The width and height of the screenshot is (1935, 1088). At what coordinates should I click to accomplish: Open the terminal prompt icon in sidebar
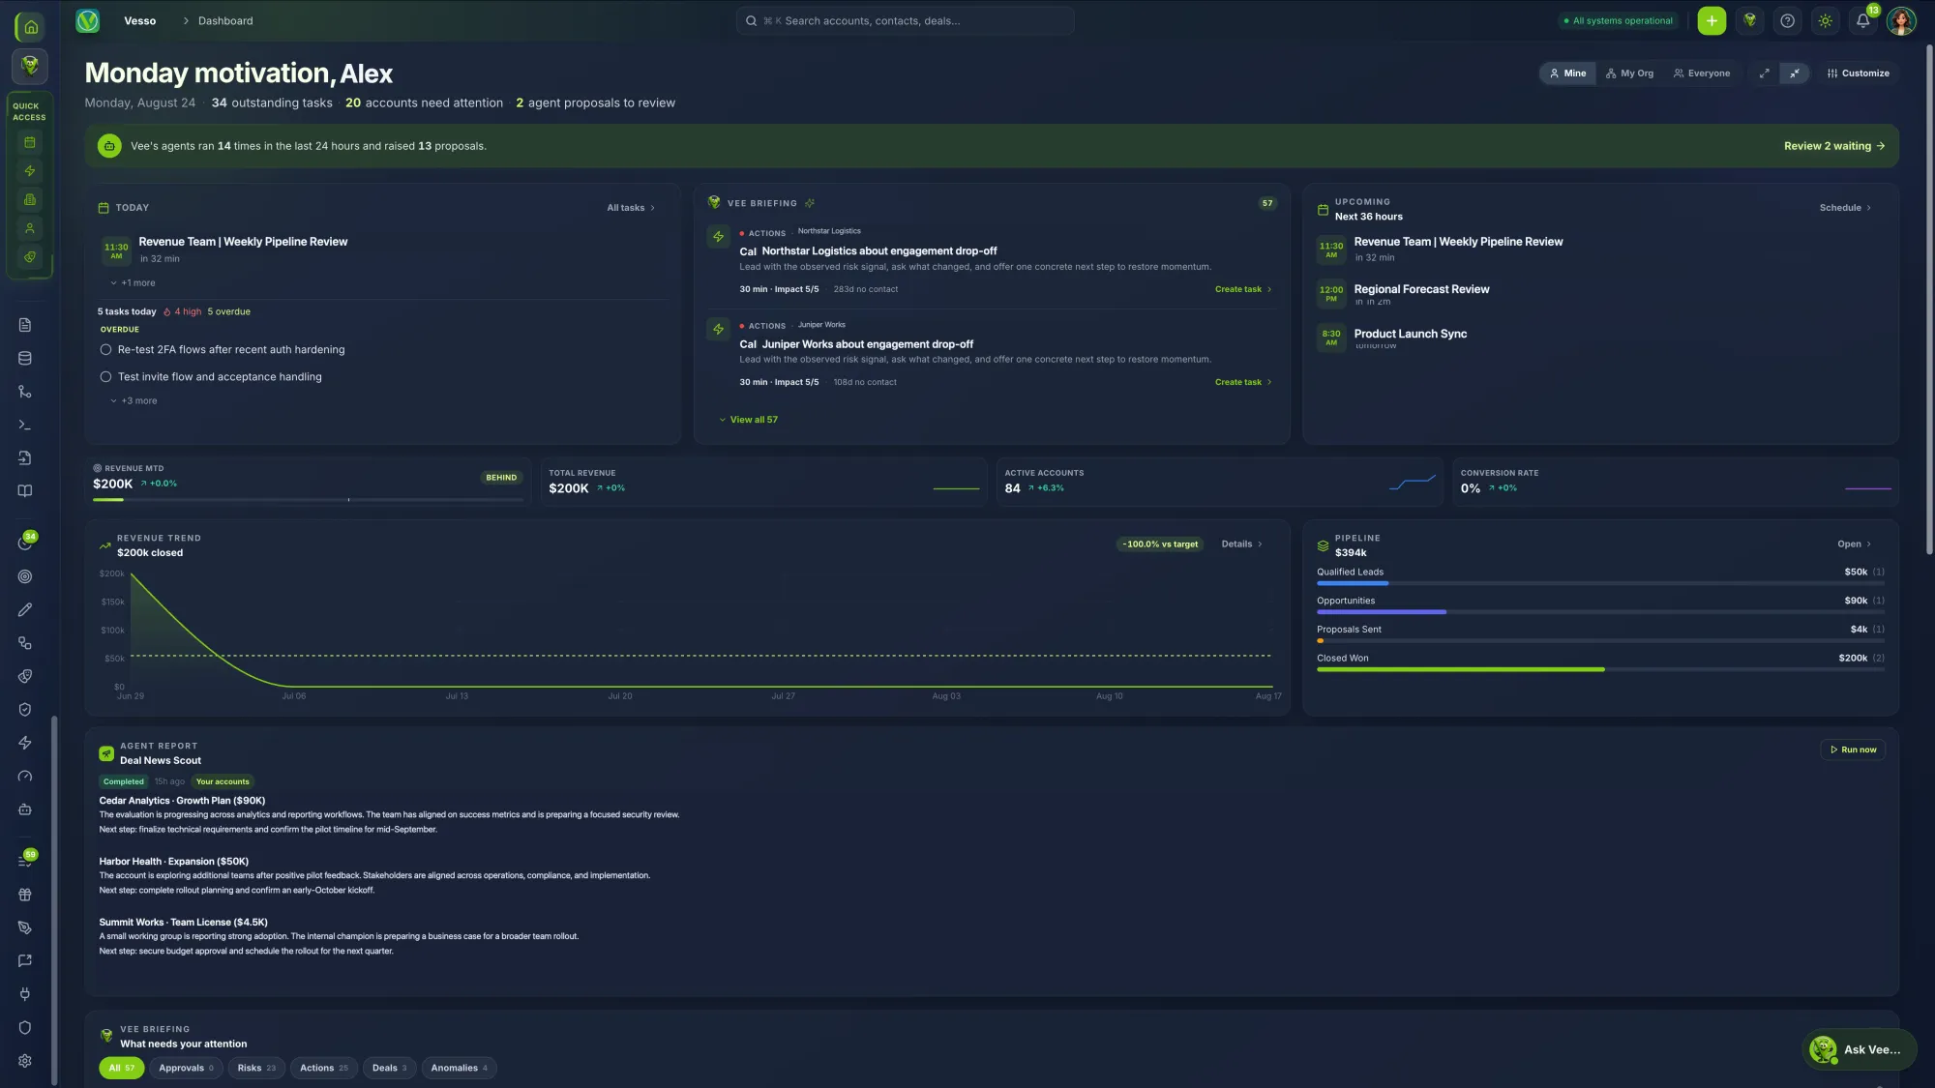tap(25, 425)
